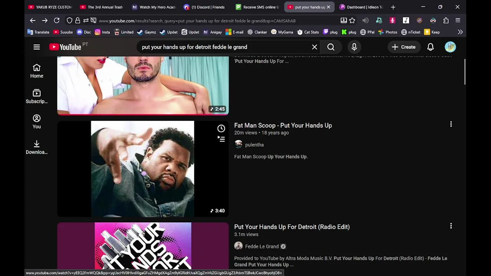Visit the Fedde Le Grand channel
Viewport: 491px width, 276px height.
(262, 246)
